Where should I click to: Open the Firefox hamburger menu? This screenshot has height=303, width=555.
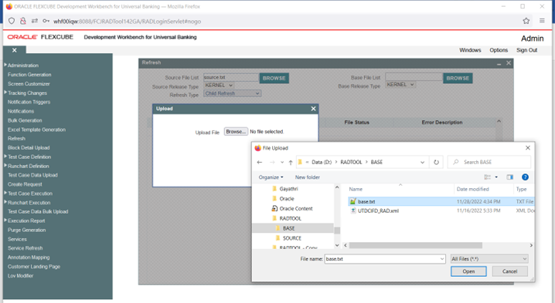pos(542,21)
